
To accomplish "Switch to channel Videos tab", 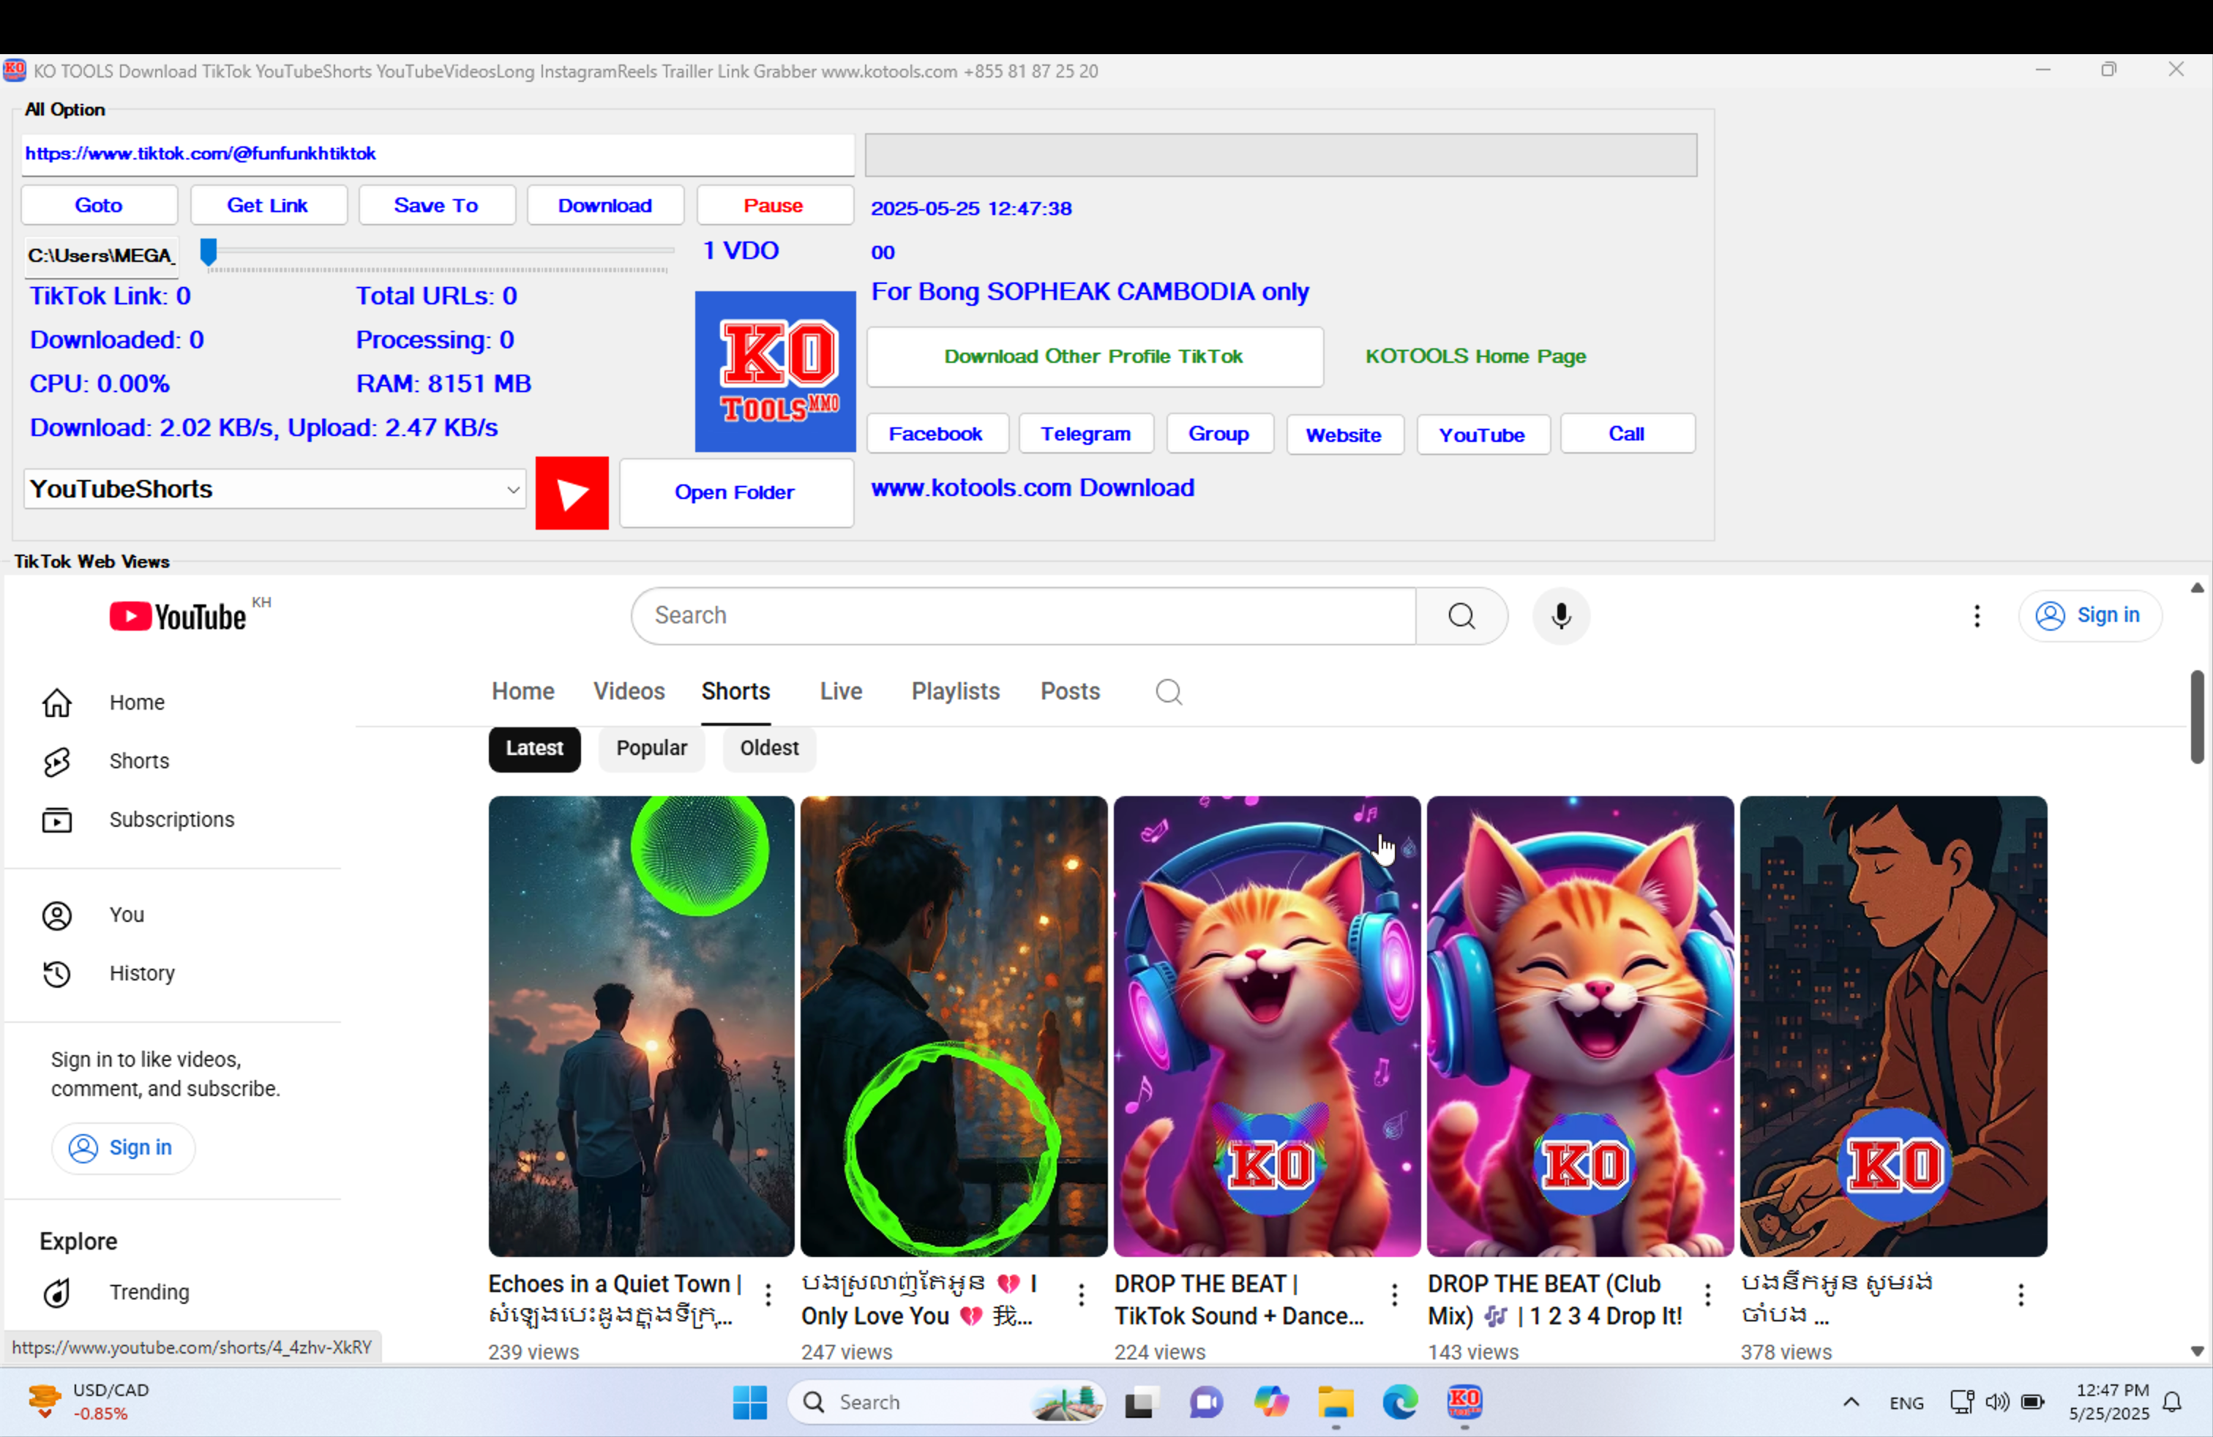I will tap(629, 691).
